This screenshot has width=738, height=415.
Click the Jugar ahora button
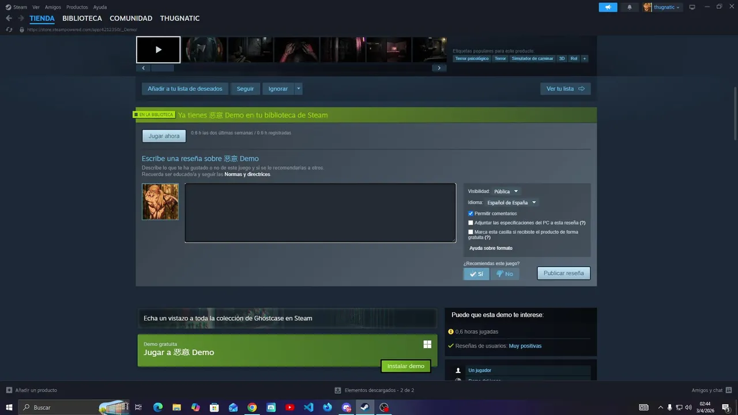coord(164,136)
